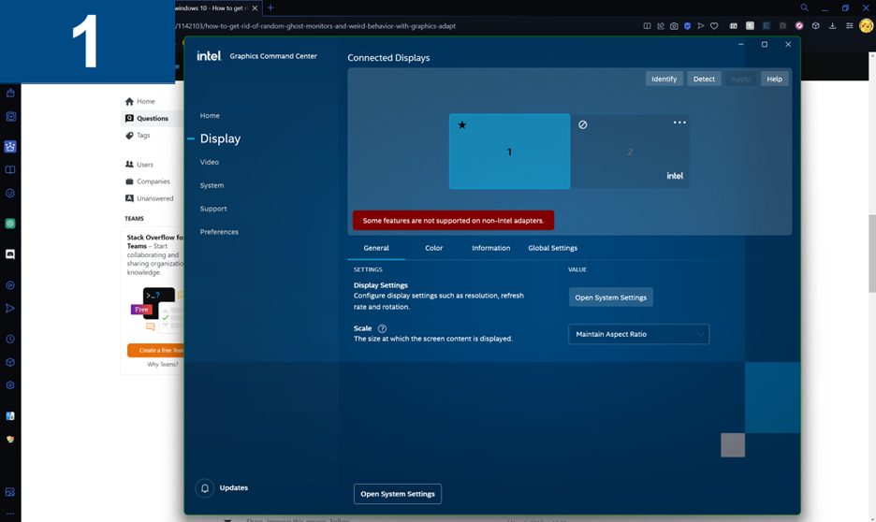Select the display 1 thumbnail

509,152
